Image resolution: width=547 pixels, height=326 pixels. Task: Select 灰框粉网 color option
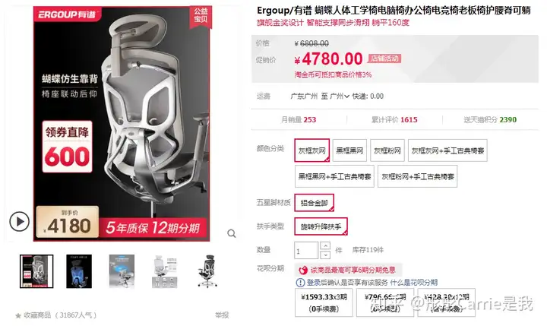(x=387, y=150)
